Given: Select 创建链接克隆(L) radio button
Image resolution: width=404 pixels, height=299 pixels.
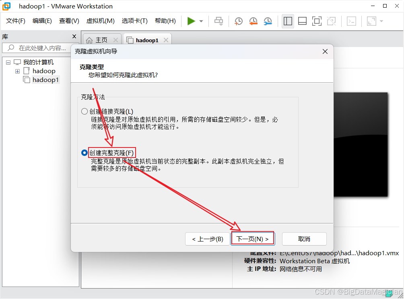Looking at the screenshot, I should [x=84, y=111].
